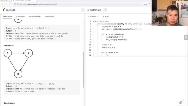The width and height of the screenshot is (188, 106).
Task: Click 'while taken < N:' code line
Action: click(110, 53)
